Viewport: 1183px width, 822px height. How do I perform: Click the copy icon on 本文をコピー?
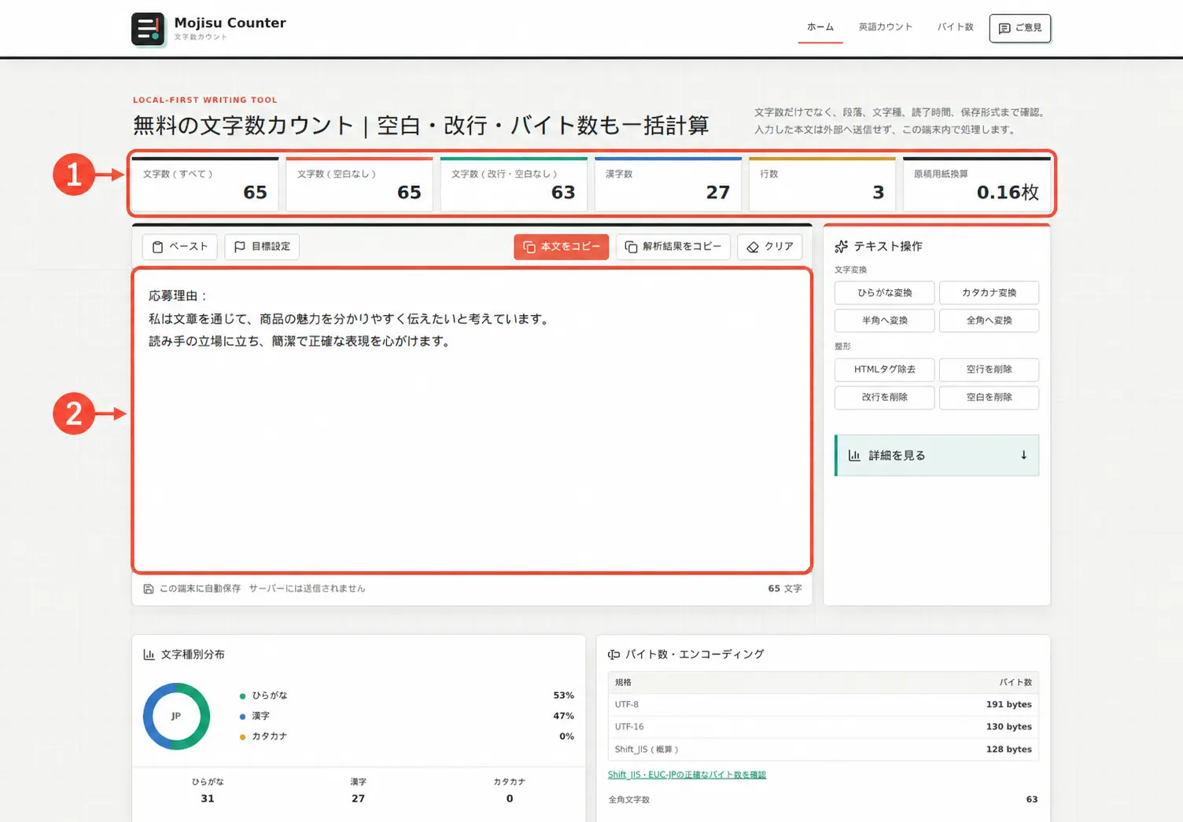529,247
